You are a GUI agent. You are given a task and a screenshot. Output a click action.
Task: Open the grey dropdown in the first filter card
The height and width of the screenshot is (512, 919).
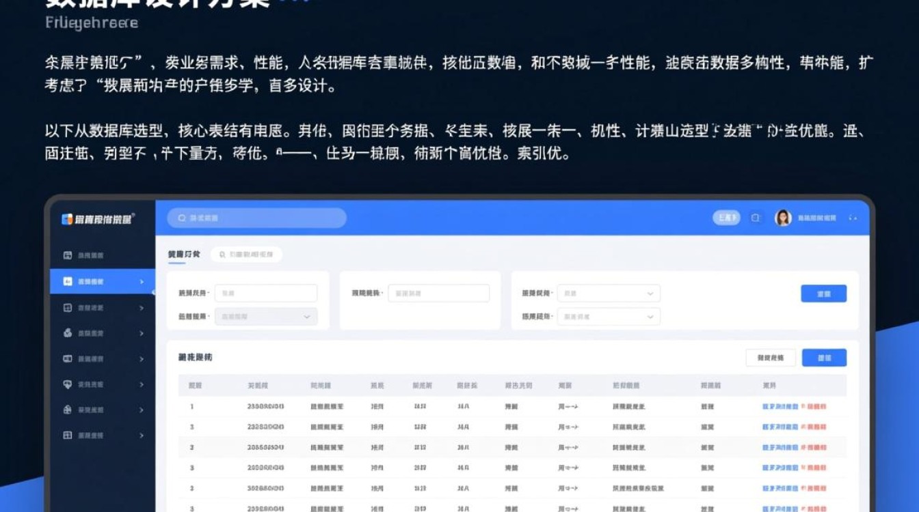coord(266,317)
